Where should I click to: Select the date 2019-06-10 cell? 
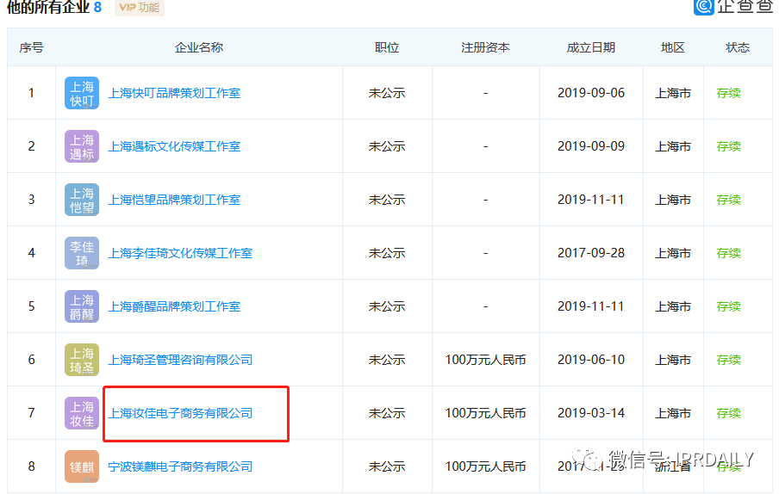point(591,360)
